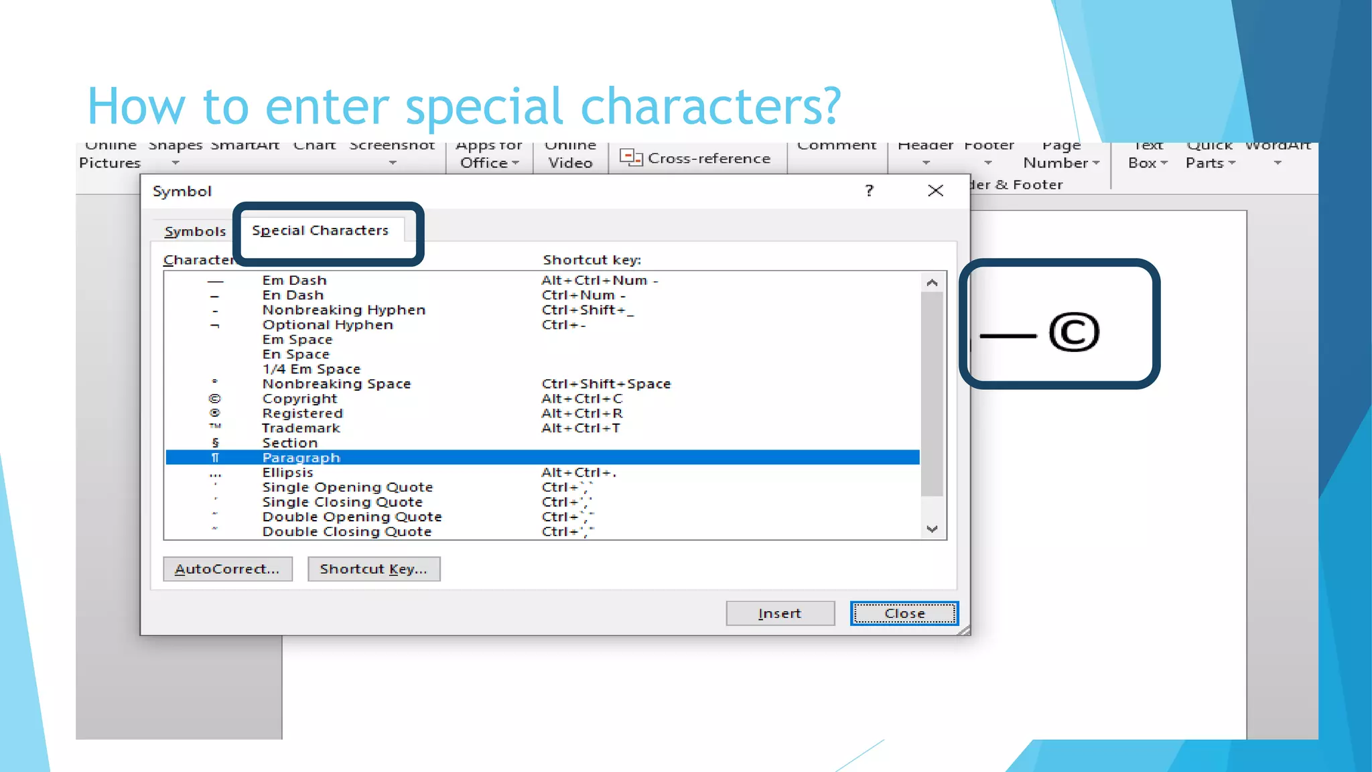
Task: Click scrollbar up arrow in character list
Action: click(932, 283)
